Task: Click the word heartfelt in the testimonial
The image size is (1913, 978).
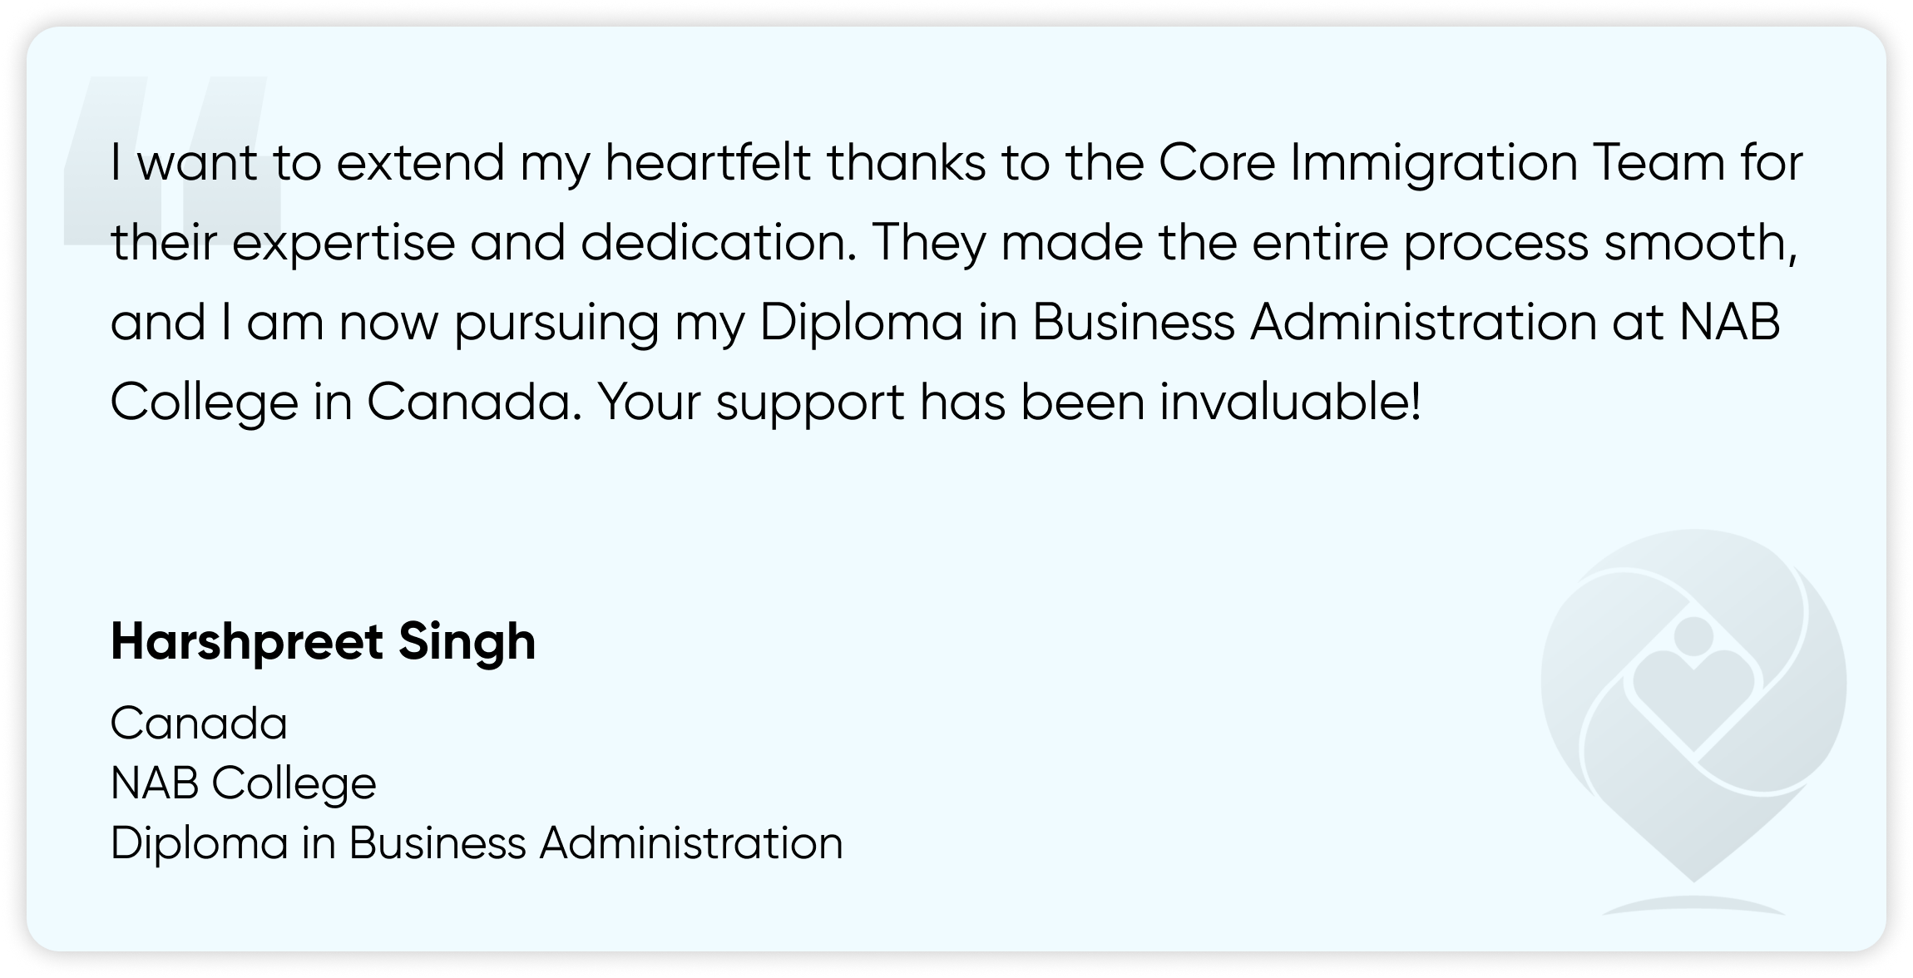Action: (707, 164)
